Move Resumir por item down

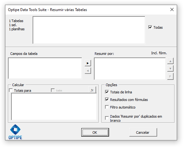[x=170, y=68]
